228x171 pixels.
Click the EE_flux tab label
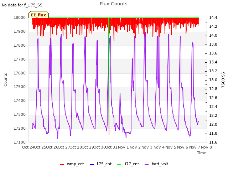pyautogui.click(x=38, y=15)
